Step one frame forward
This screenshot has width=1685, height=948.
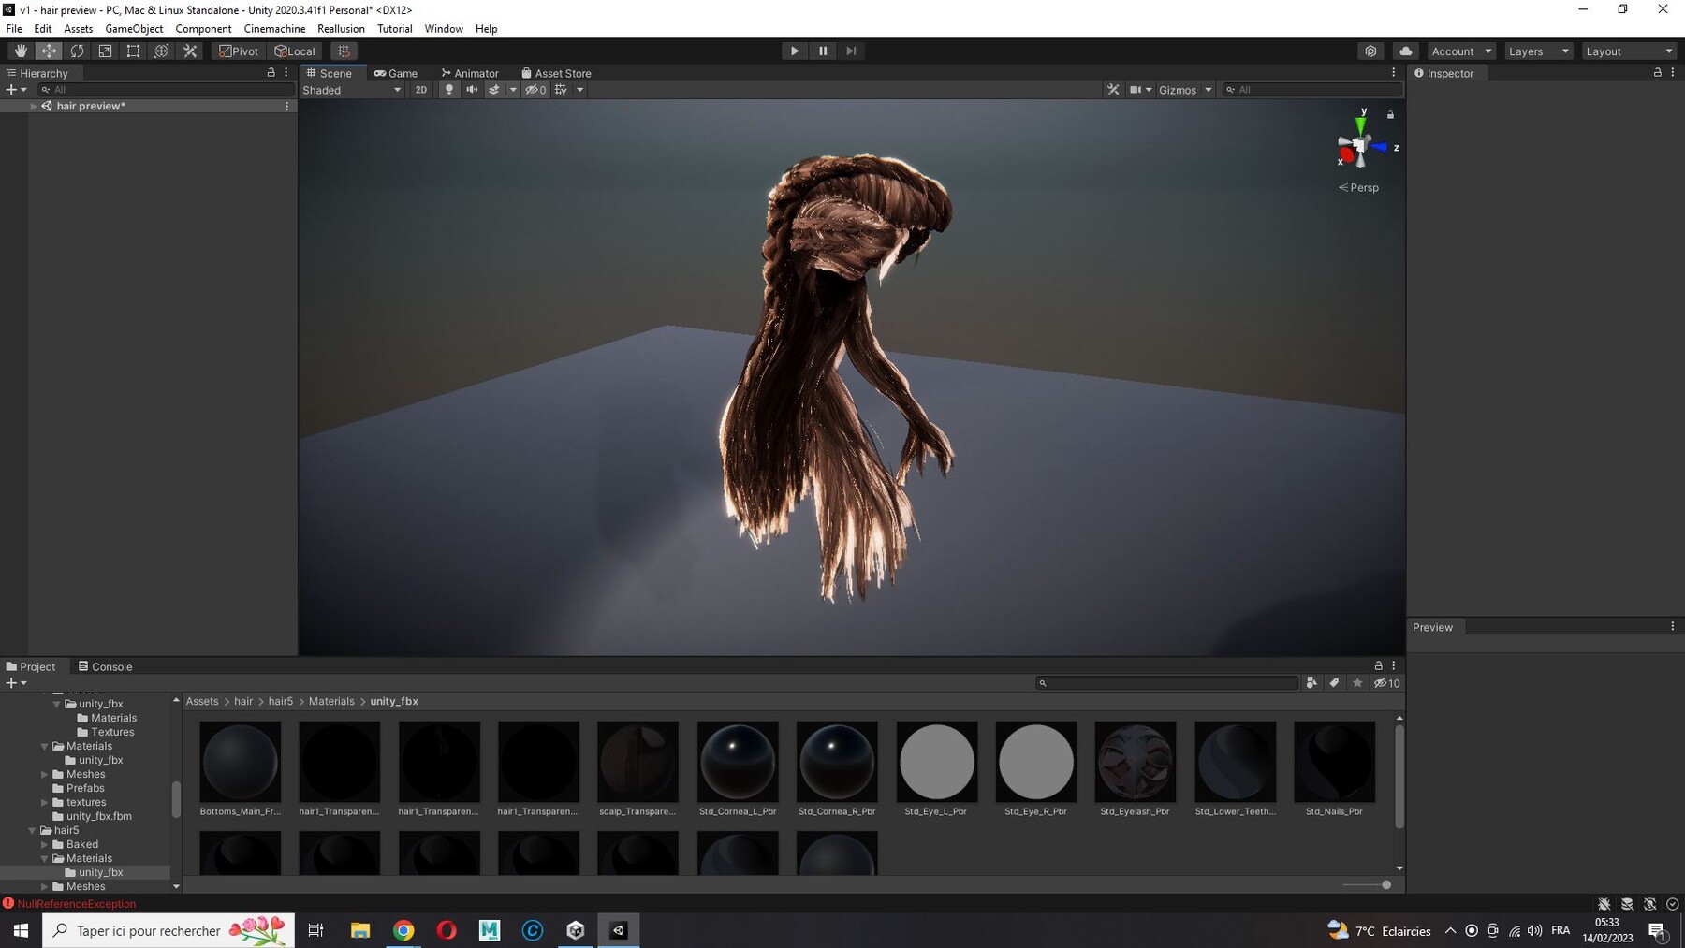[851, 51]
